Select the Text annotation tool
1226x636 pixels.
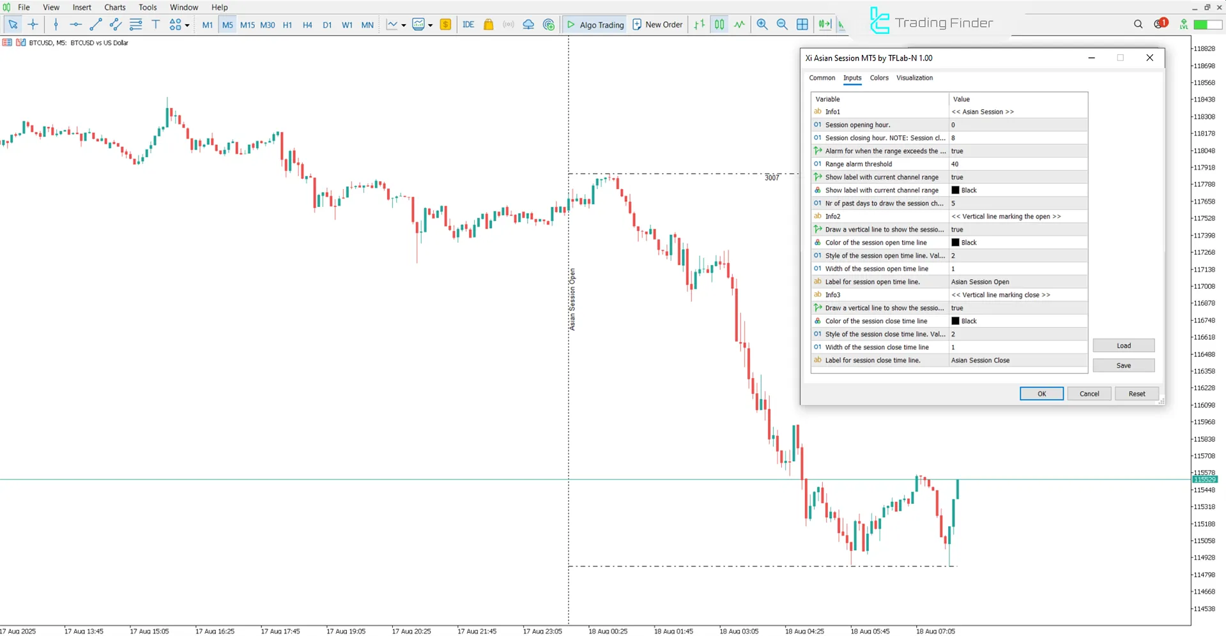[155, 24]
